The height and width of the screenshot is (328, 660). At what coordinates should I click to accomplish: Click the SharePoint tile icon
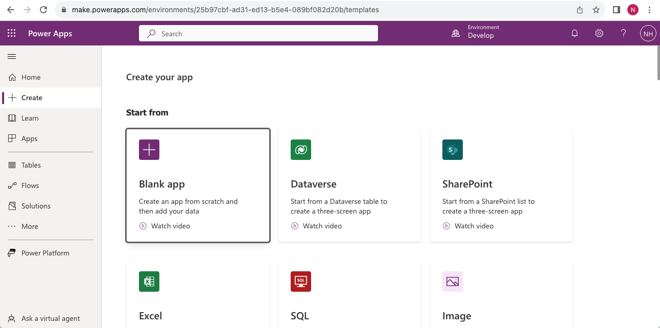pos(453,150)
